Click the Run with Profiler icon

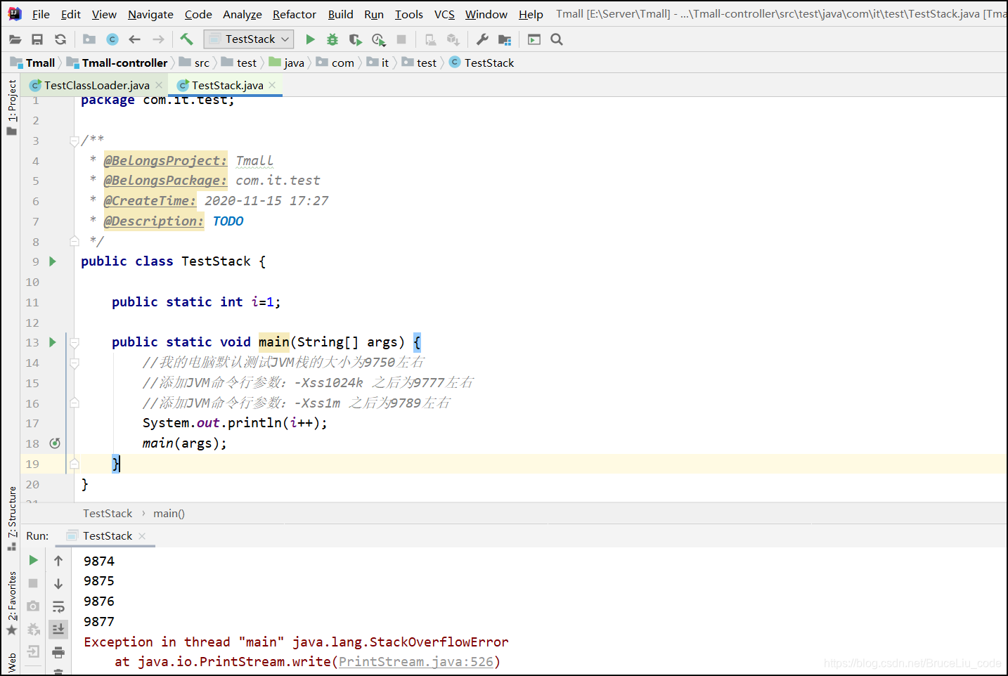[378, 39]
